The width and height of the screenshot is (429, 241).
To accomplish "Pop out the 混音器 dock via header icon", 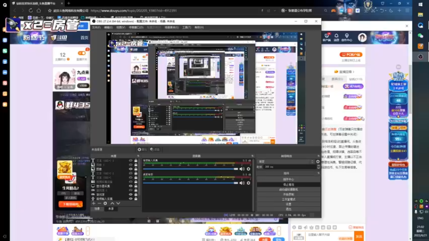I will 252,156.
